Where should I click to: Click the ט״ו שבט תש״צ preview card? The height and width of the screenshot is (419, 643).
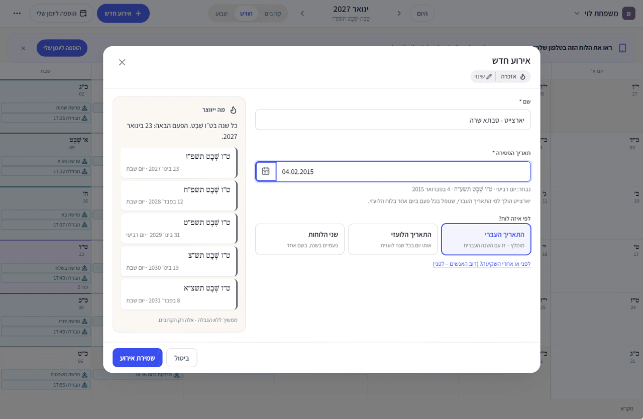pyautogui.click(x=179, y=261)
